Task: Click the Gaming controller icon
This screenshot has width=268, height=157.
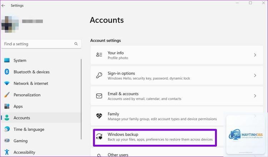Action: [x=7, y=141]
